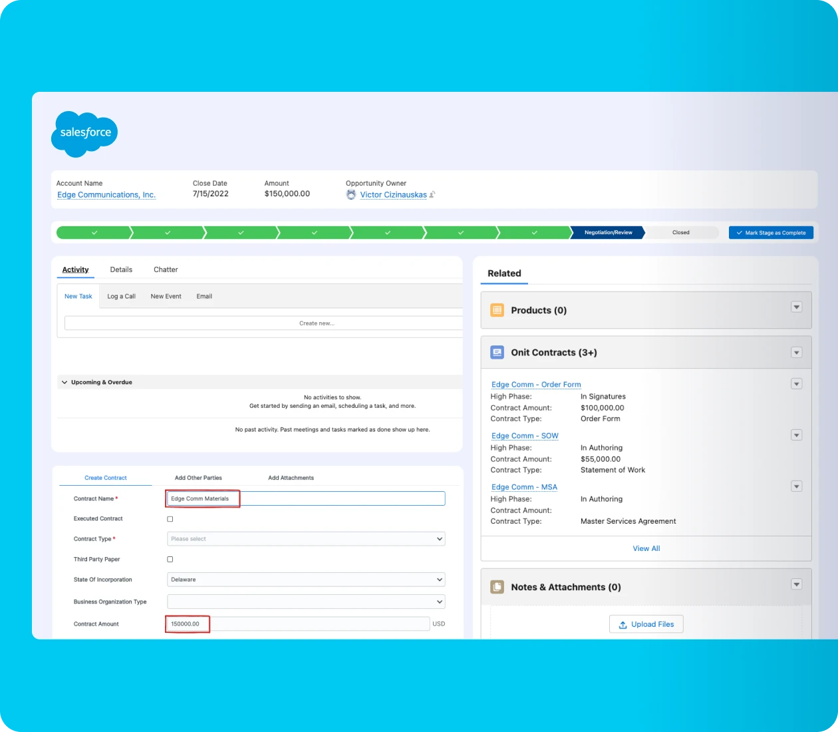Open the Edge Comm - Order Form row menu
Image resolution: width=838 pixels, height=732 pixels.
click(x=797, y=384)
